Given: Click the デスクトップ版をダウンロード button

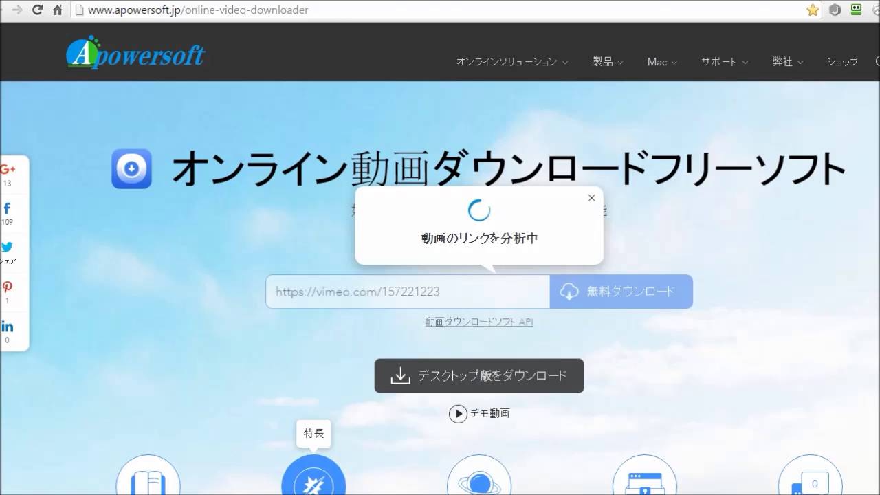Looking at the screenshot, I should [479, 375].
